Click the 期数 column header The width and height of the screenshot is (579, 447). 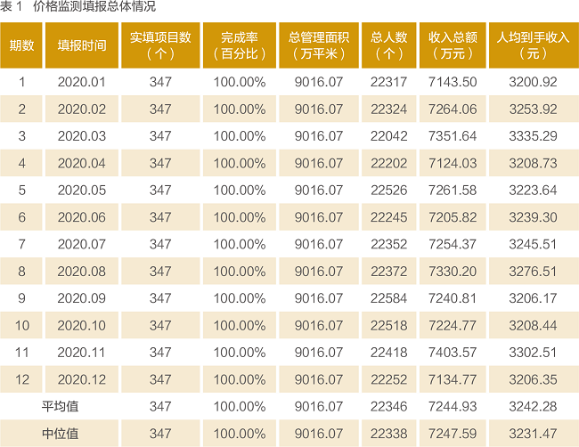(x=22, y=45)
